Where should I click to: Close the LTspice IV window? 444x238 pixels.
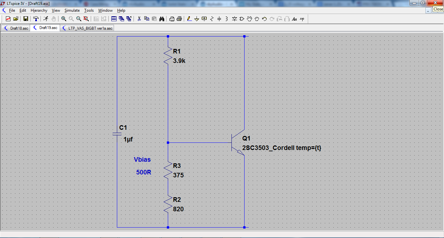[x=435, y=3]
